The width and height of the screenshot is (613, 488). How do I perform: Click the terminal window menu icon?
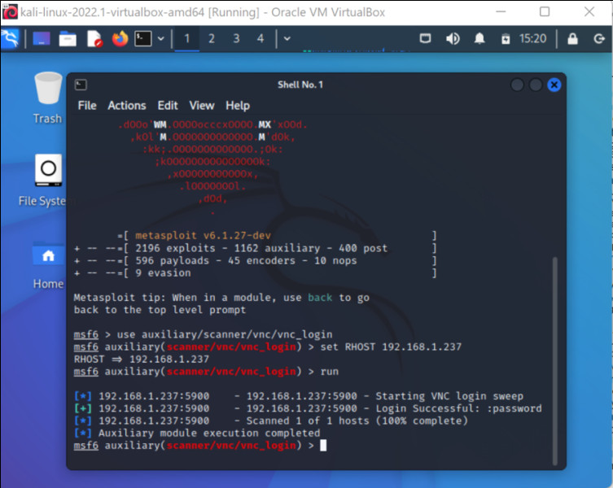(81, 85)
